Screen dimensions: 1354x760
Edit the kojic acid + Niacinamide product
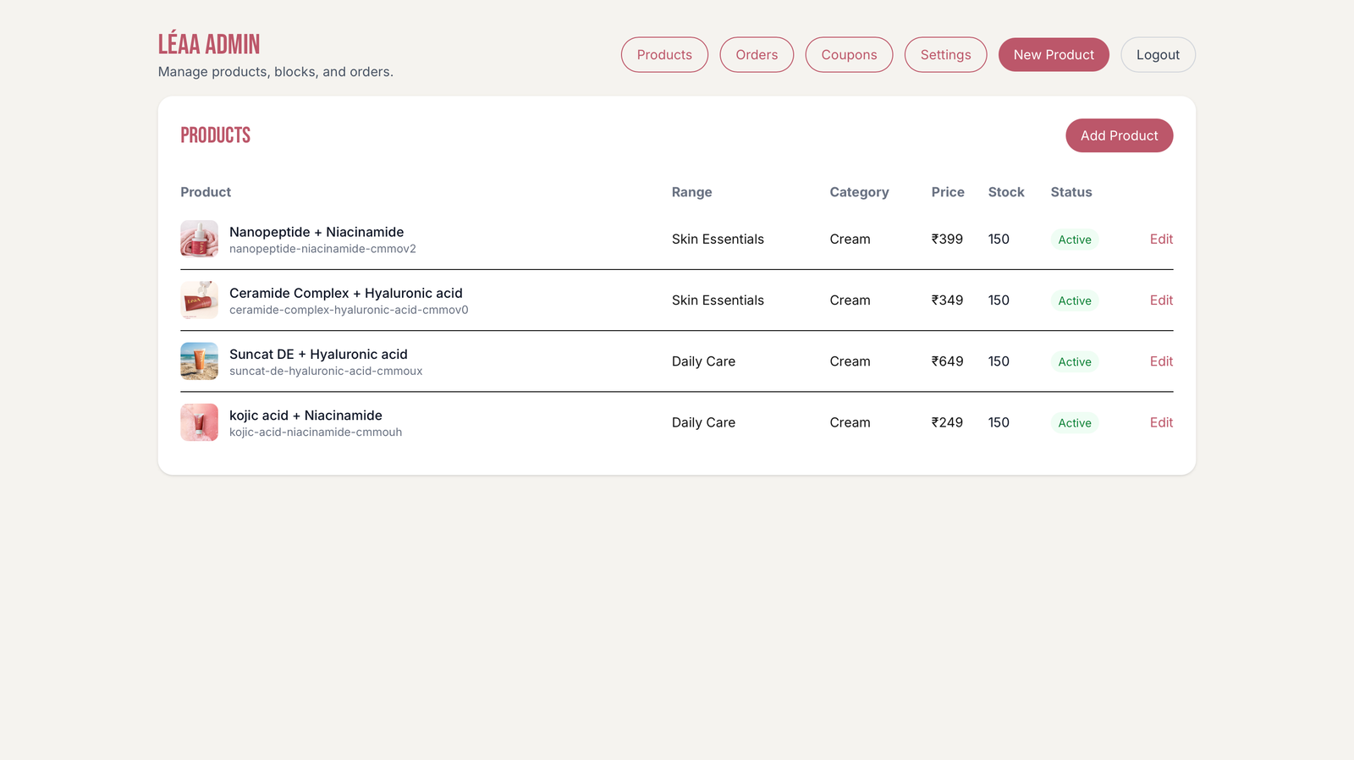point(1161,422)
